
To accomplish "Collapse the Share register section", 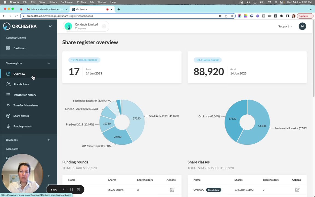I will 49,63.
